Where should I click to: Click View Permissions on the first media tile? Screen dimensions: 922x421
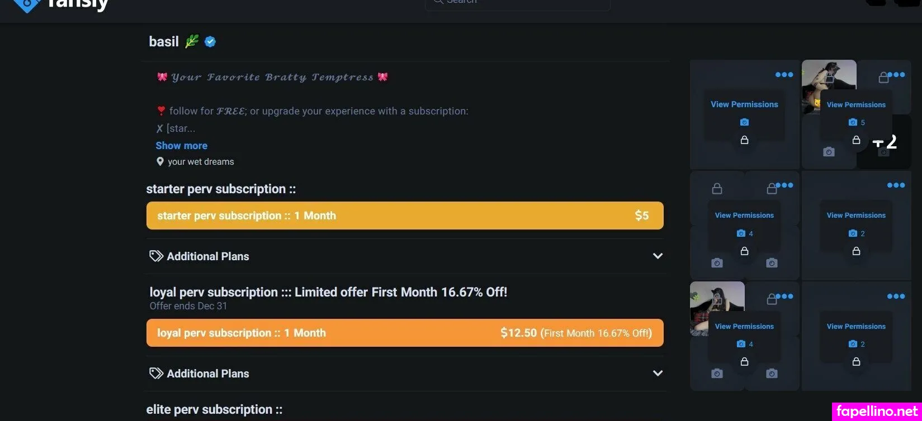coord(744,104)
